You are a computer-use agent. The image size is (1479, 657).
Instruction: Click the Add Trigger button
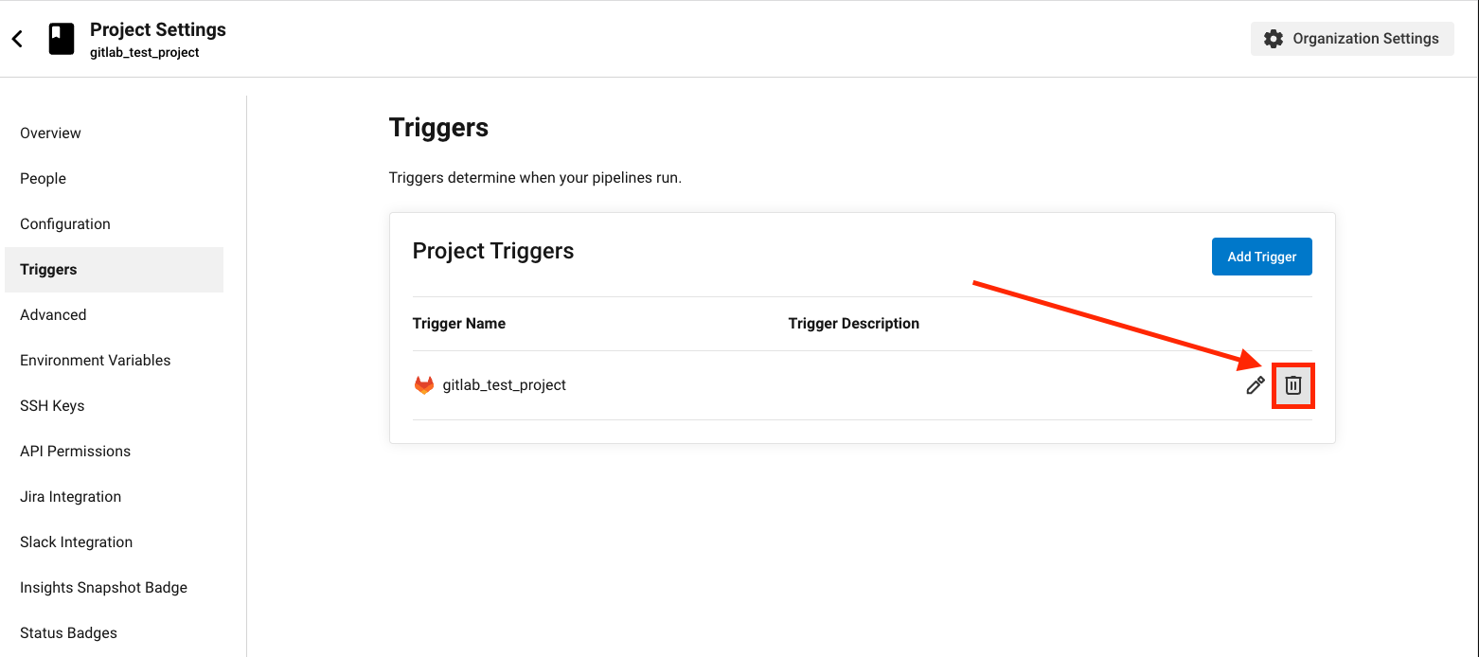click(1262, 257)
